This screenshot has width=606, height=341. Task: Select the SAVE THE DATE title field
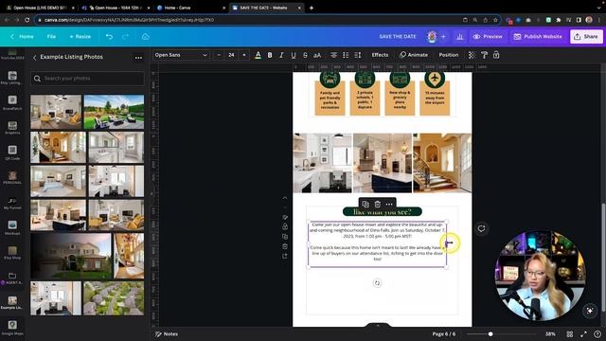[x=398, y=36]
